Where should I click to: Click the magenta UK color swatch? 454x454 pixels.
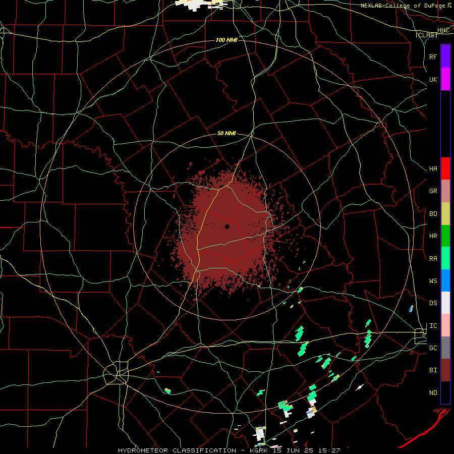(x=445, y=79)
